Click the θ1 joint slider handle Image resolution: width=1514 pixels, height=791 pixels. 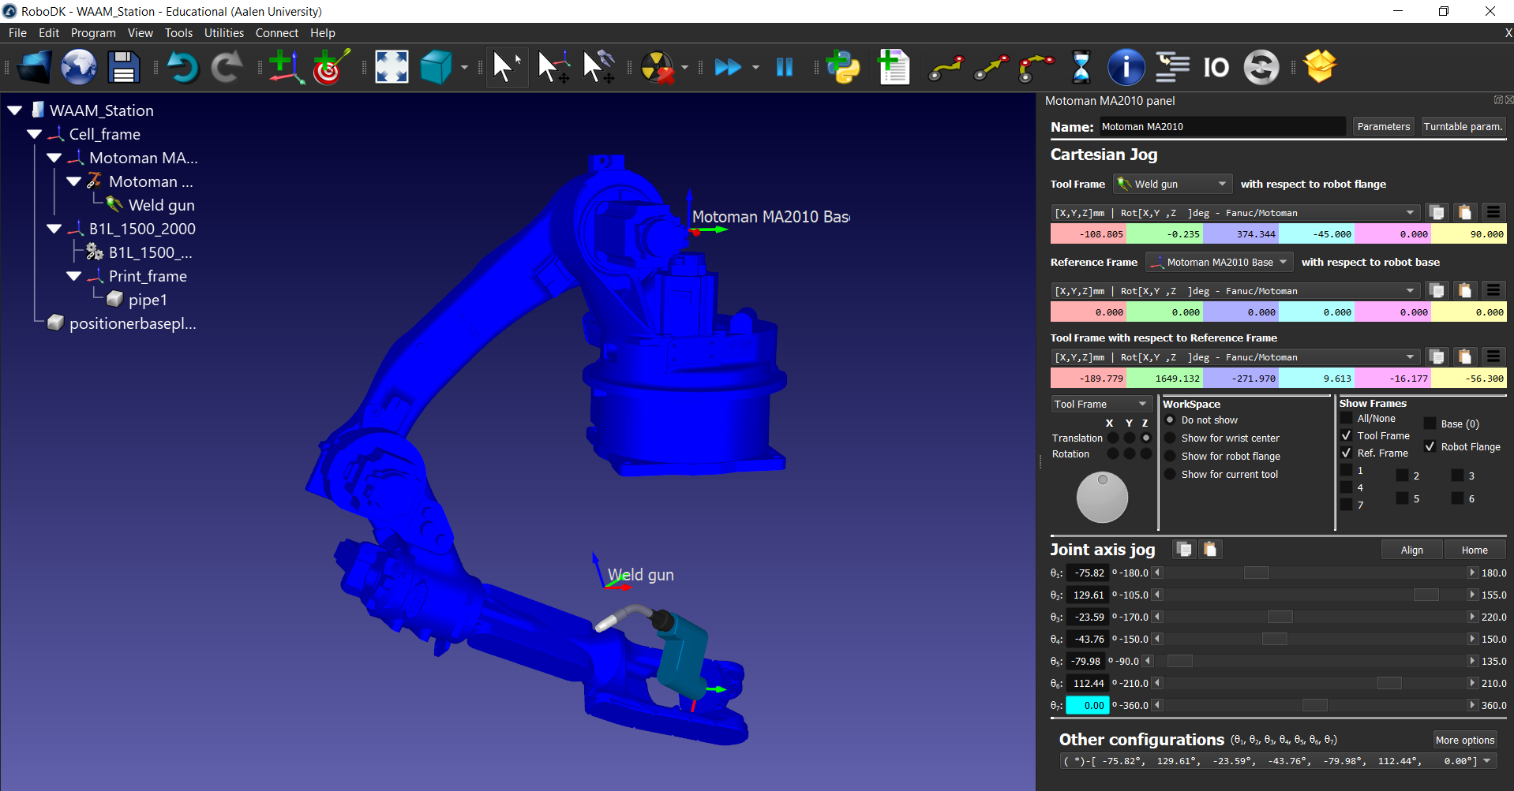pyautogui.click(x=1256, y=573)
